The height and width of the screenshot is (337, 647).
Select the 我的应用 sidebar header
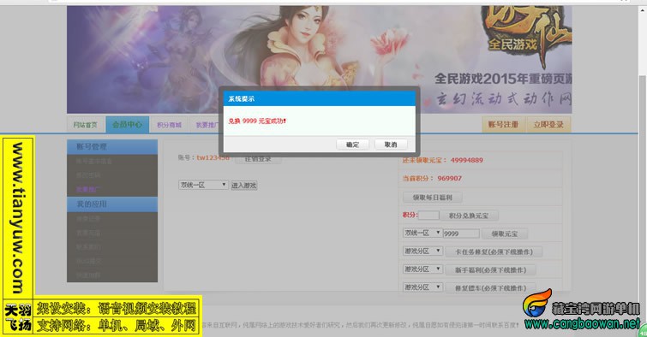(x=112, y=204)
